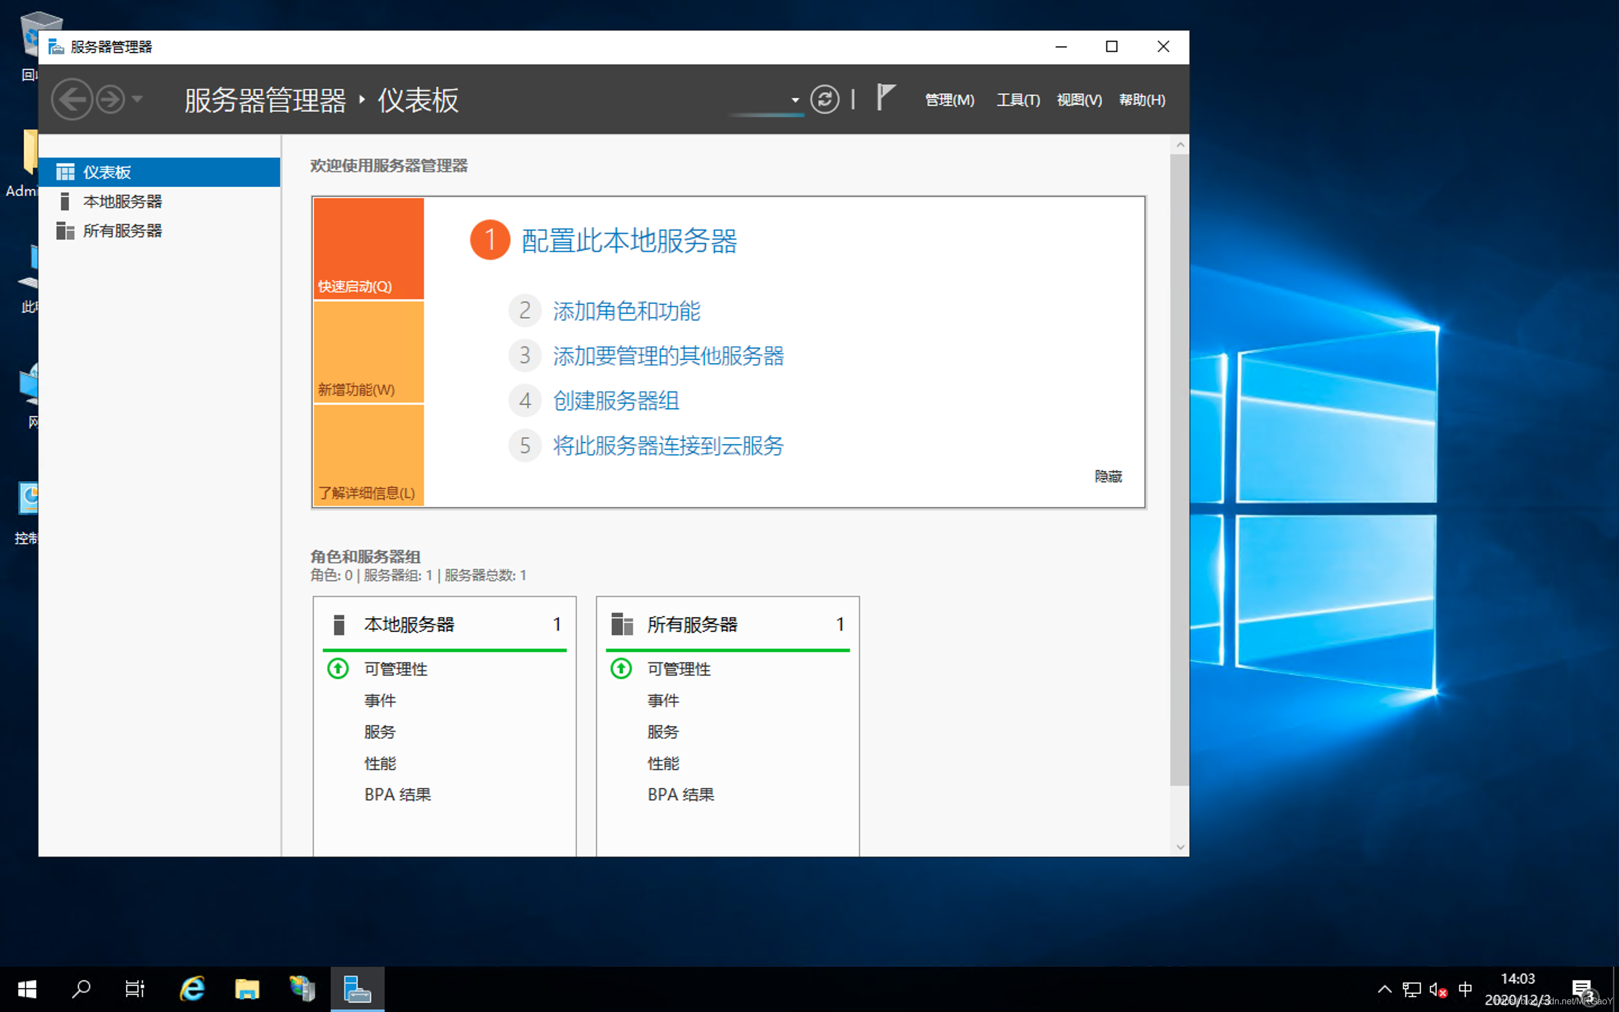Click the 添加角色和功能 link

627,310
